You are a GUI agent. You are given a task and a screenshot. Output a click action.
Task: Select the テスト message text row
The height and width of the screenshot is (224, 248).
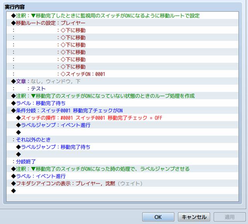tap(122, 88)
